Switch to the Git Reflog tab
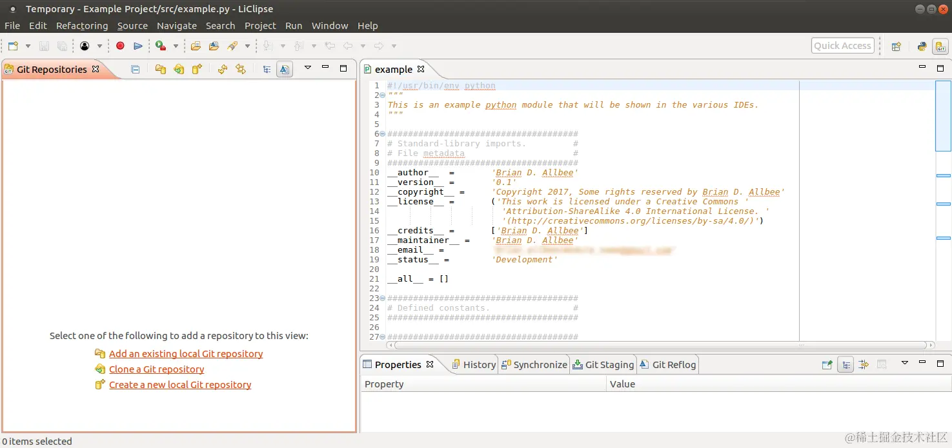 (668, 364)
